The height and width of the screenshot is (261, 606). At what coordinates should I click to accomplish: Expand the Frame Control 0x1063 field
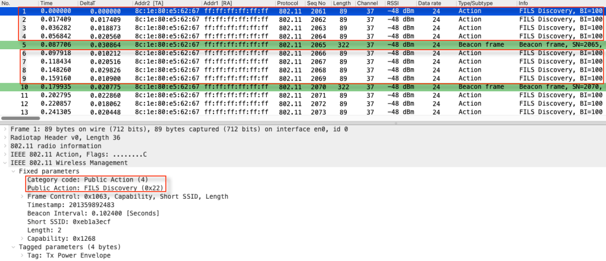22,196
